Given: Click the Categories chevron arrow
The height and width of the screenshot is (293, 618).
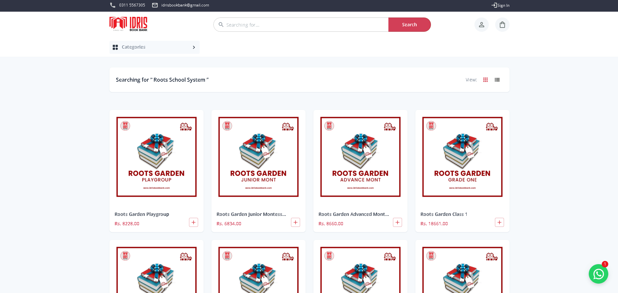Looking at the screenshot, I should [x=194, y=47].
